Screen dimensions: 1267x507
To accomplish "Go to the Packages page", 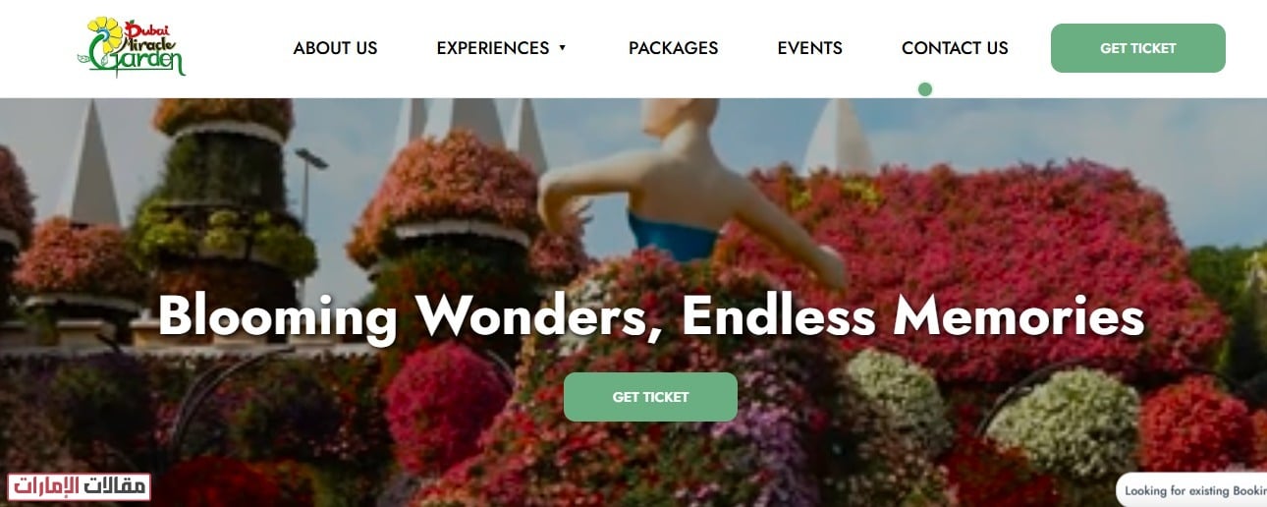I will click(x=673, y=48).
